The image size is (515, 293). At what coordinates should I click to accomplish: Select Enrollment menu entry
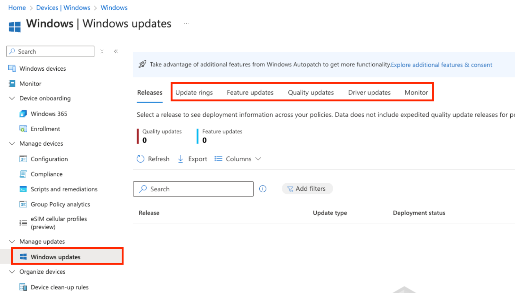(45, 129)
